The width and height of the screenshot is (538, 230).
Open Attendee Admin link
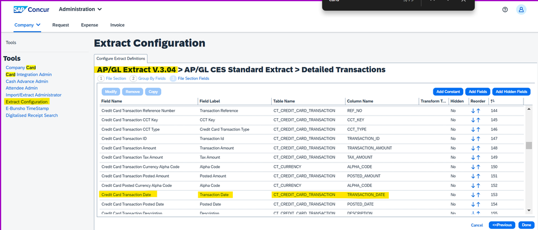tap(22, 88)
